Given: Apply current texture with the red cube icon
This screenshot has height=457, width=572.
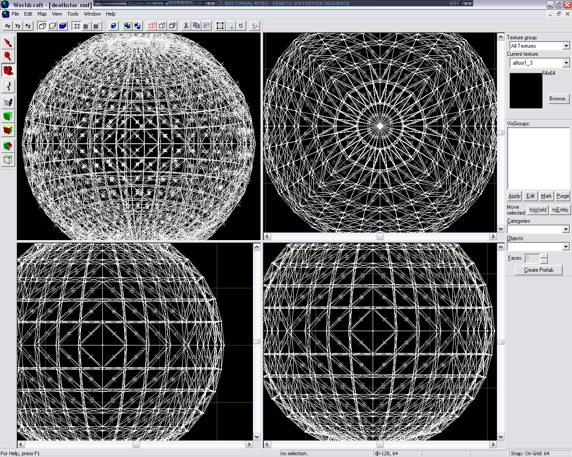Looking at the screenshot, I should 8,131.
